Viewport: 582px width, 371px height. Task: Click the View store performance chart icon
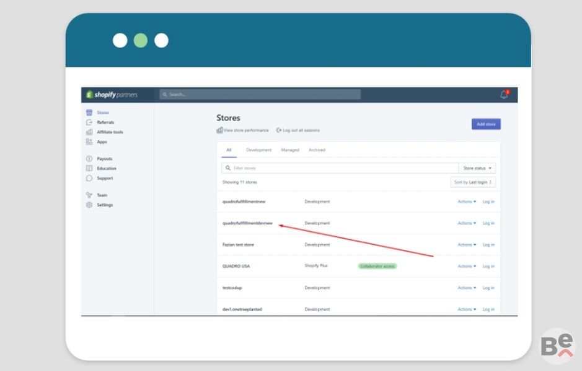[x=220, y=130]
